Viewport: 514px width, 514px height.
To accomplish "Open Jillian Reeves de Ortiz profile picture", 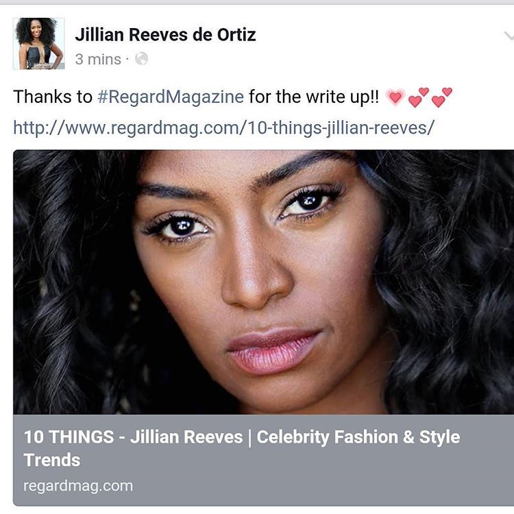I will tap(38, 44).
